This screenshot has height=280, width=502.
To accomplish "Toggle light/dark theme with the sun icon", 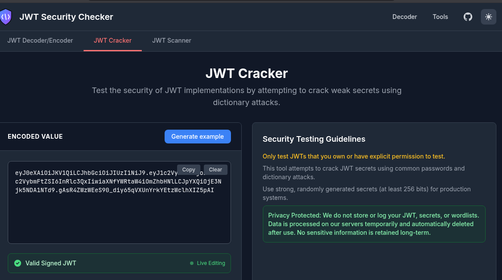I will pos(488,17).
